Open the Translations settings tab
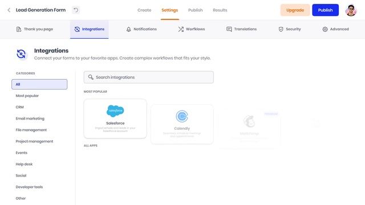Viewport: 365px width, 205px height. click(241, 29)
